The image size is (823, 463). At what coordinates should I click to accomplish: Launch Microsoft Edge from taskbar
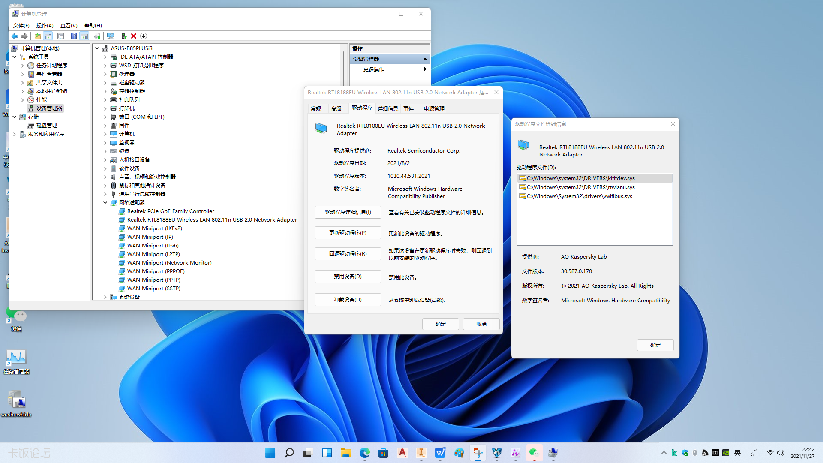coord(365,453)
